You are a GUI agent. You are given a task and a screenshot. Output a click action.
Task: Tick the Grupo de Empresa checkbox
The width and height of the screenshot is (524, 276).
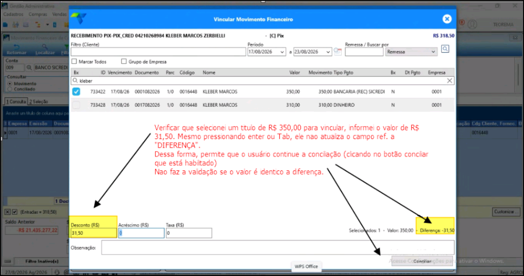(124, 62)
